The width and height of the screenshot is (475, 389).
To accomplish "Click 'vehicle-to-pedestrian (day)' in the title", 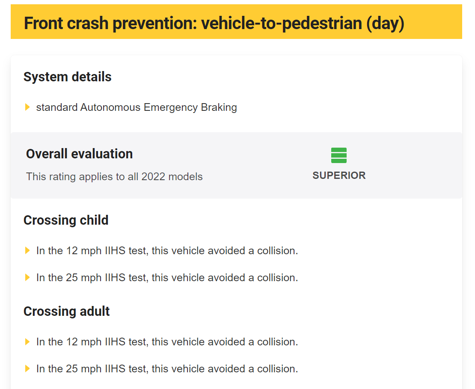I will pyautogui.click(x=303, y=24).
